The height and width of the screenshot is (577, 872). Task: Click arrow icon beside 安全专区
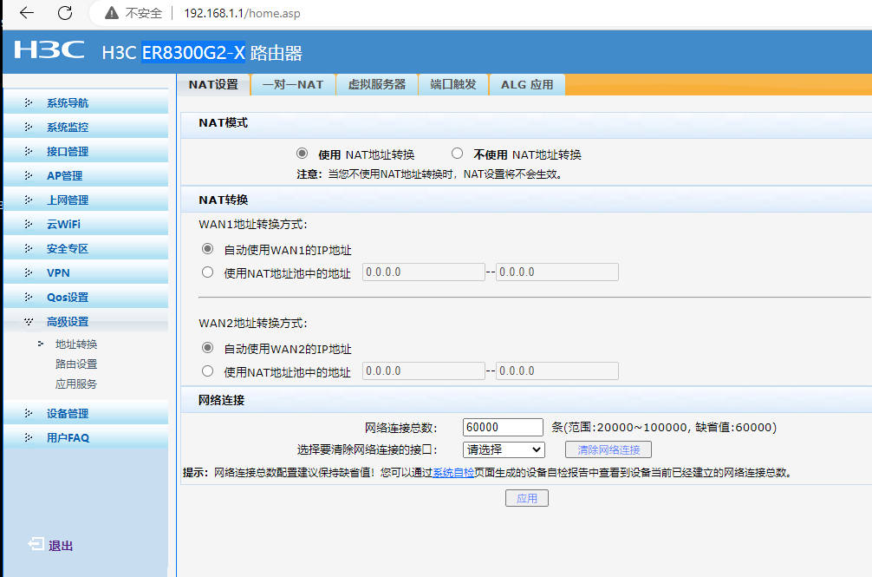[29, 248]
